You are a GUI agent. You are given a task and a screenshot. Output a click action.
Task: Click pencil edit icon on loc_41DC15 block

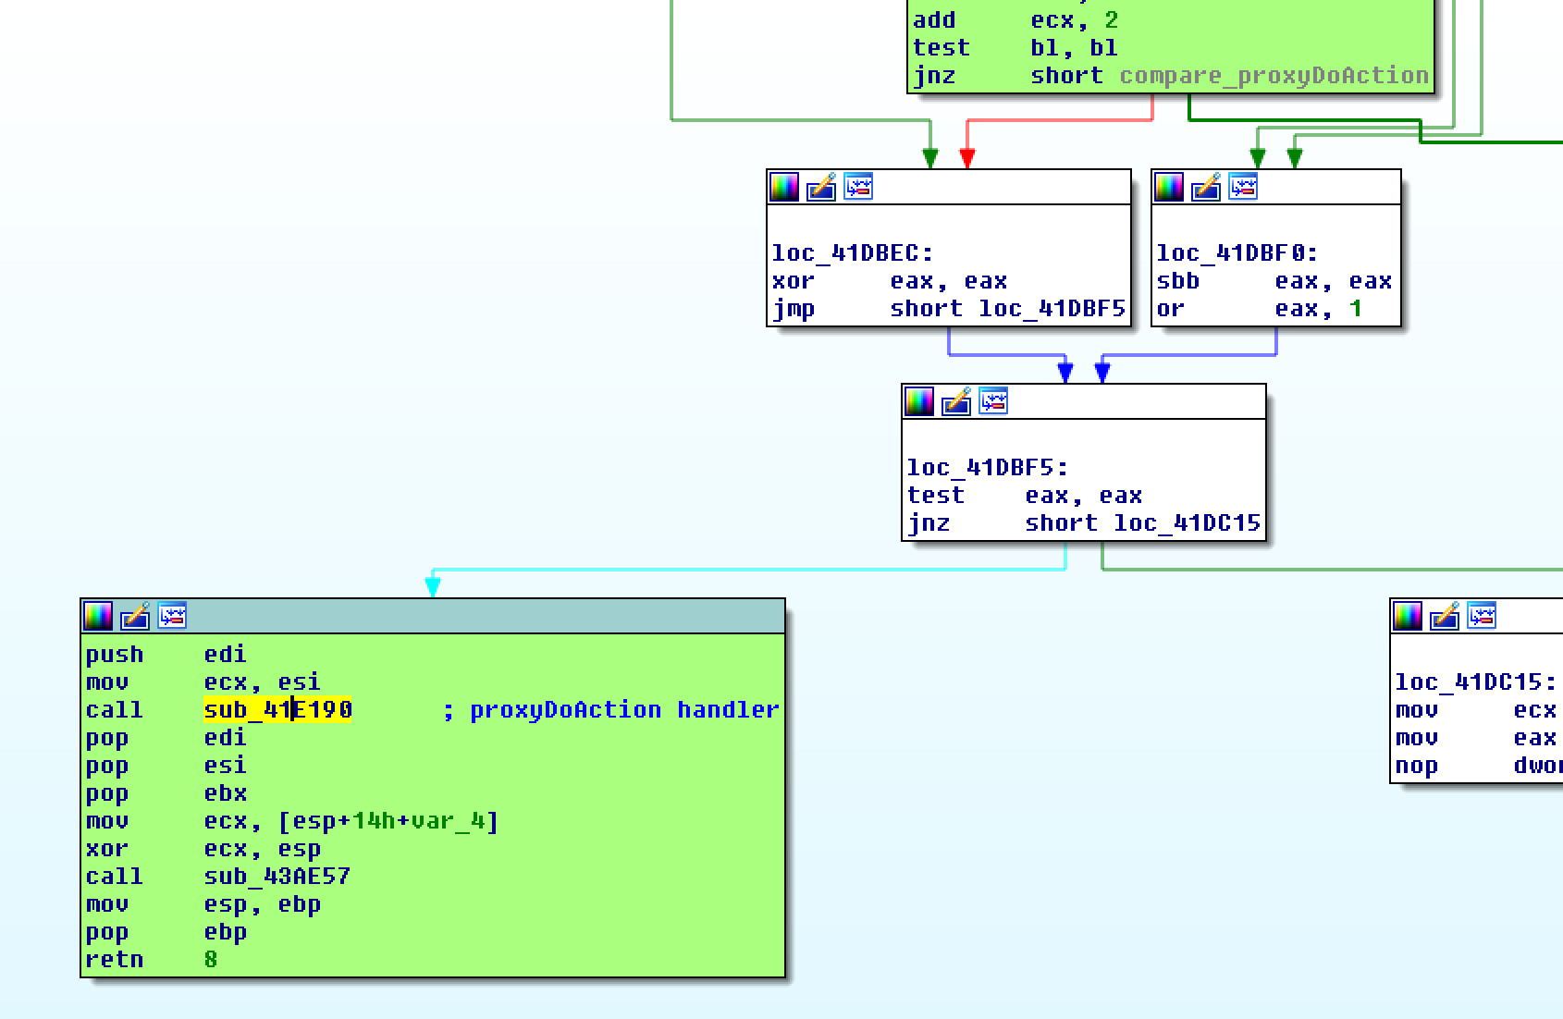(1445, 617)
